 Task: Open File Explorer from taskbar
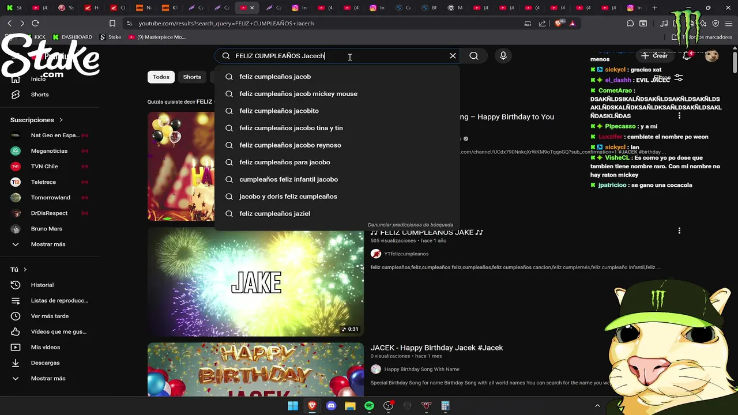click(x=350, y=406)
